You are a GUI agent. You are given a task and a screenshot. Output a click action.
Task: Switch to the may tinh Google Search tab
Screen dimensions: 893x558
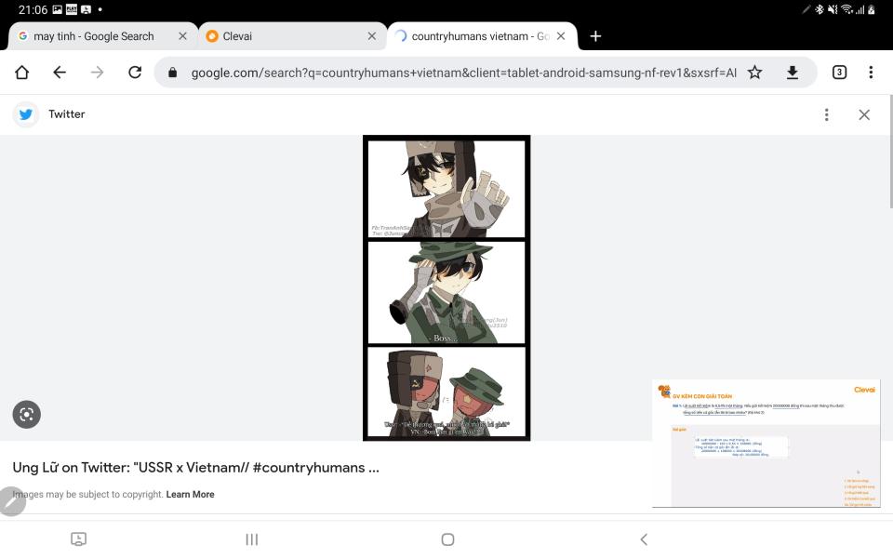94,36
